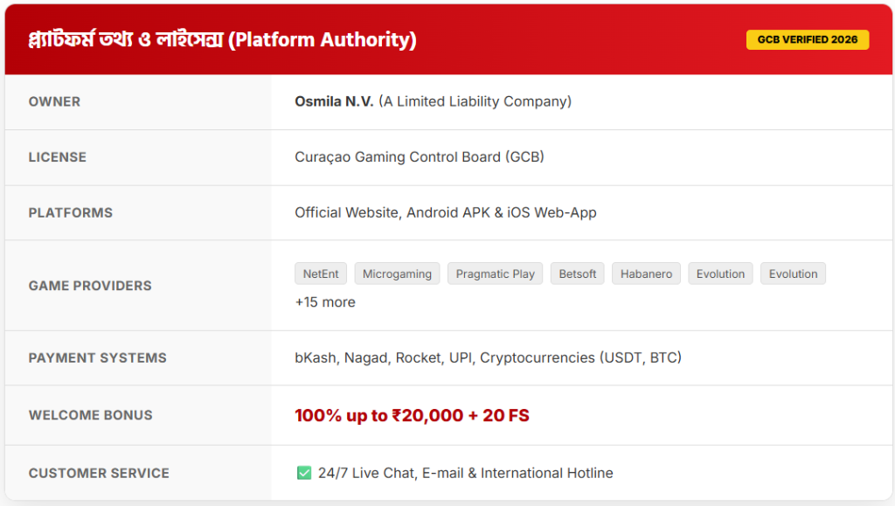Select the LICENSE row label

57,157
